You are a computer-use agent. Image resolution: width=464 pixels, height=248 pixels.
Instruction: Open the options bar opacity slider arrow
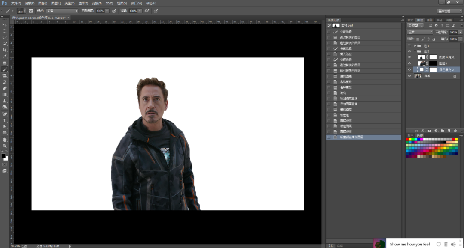[x=107, y=11]
